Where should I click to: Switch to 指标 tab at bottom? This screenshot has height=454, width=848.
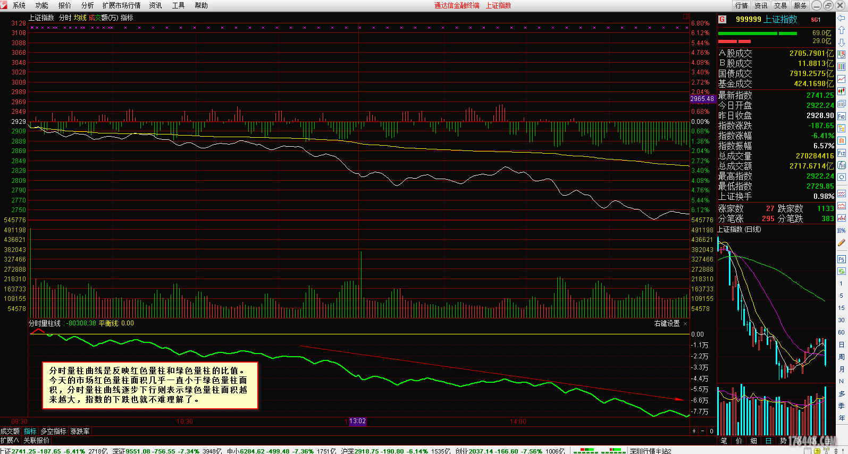[x=30, y=431]
